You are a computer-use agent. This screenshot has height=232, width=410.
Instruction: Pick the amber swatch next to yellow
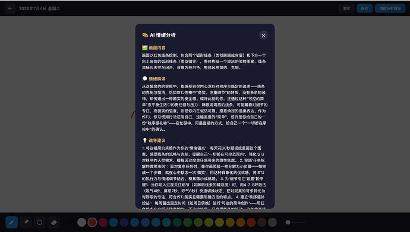(230, 222)
